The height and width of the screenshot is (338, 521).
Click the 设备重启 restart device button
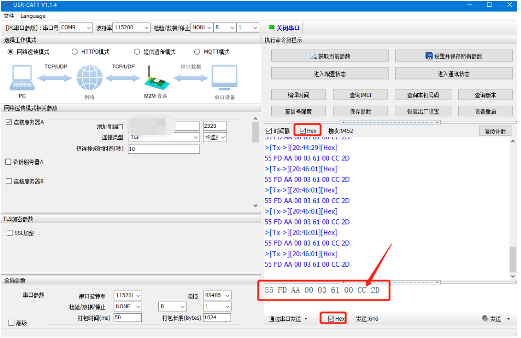pyautogui.click(x=485, y=112)
